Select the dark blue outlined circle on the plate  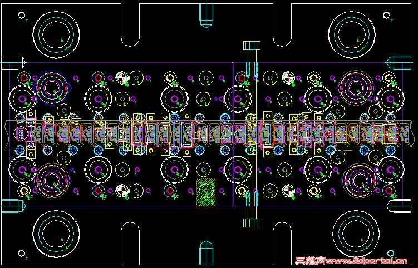tap(52, 88)
